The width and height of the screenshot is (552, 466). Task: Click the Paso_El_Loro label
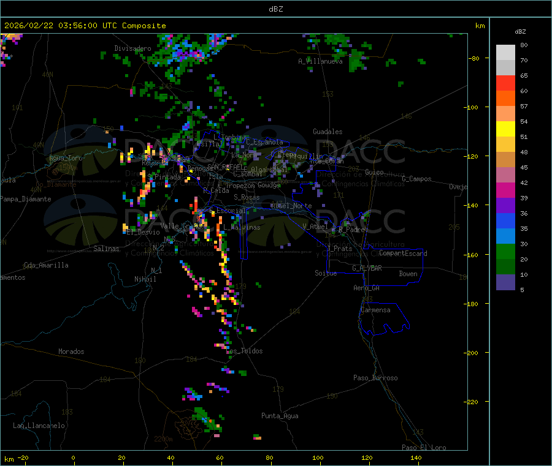point(424,448)
